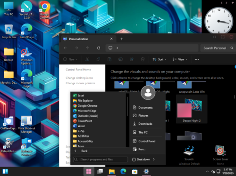Screen dimensions: 236x176
Task: Go back in Personalization window navigation
Action: pyautogui.click(x=65, y=48)
